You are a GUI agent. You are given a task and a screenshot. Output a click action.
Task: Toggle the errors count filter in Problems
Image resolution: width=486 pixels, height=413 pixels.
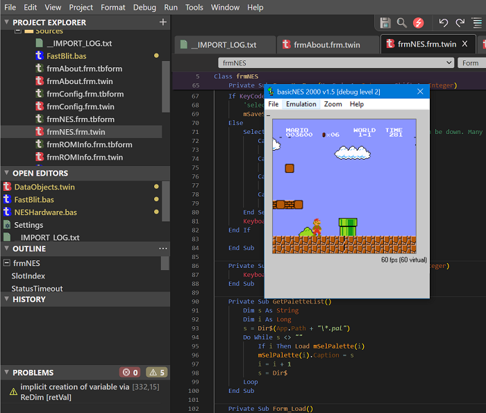[x=129, y=373]
